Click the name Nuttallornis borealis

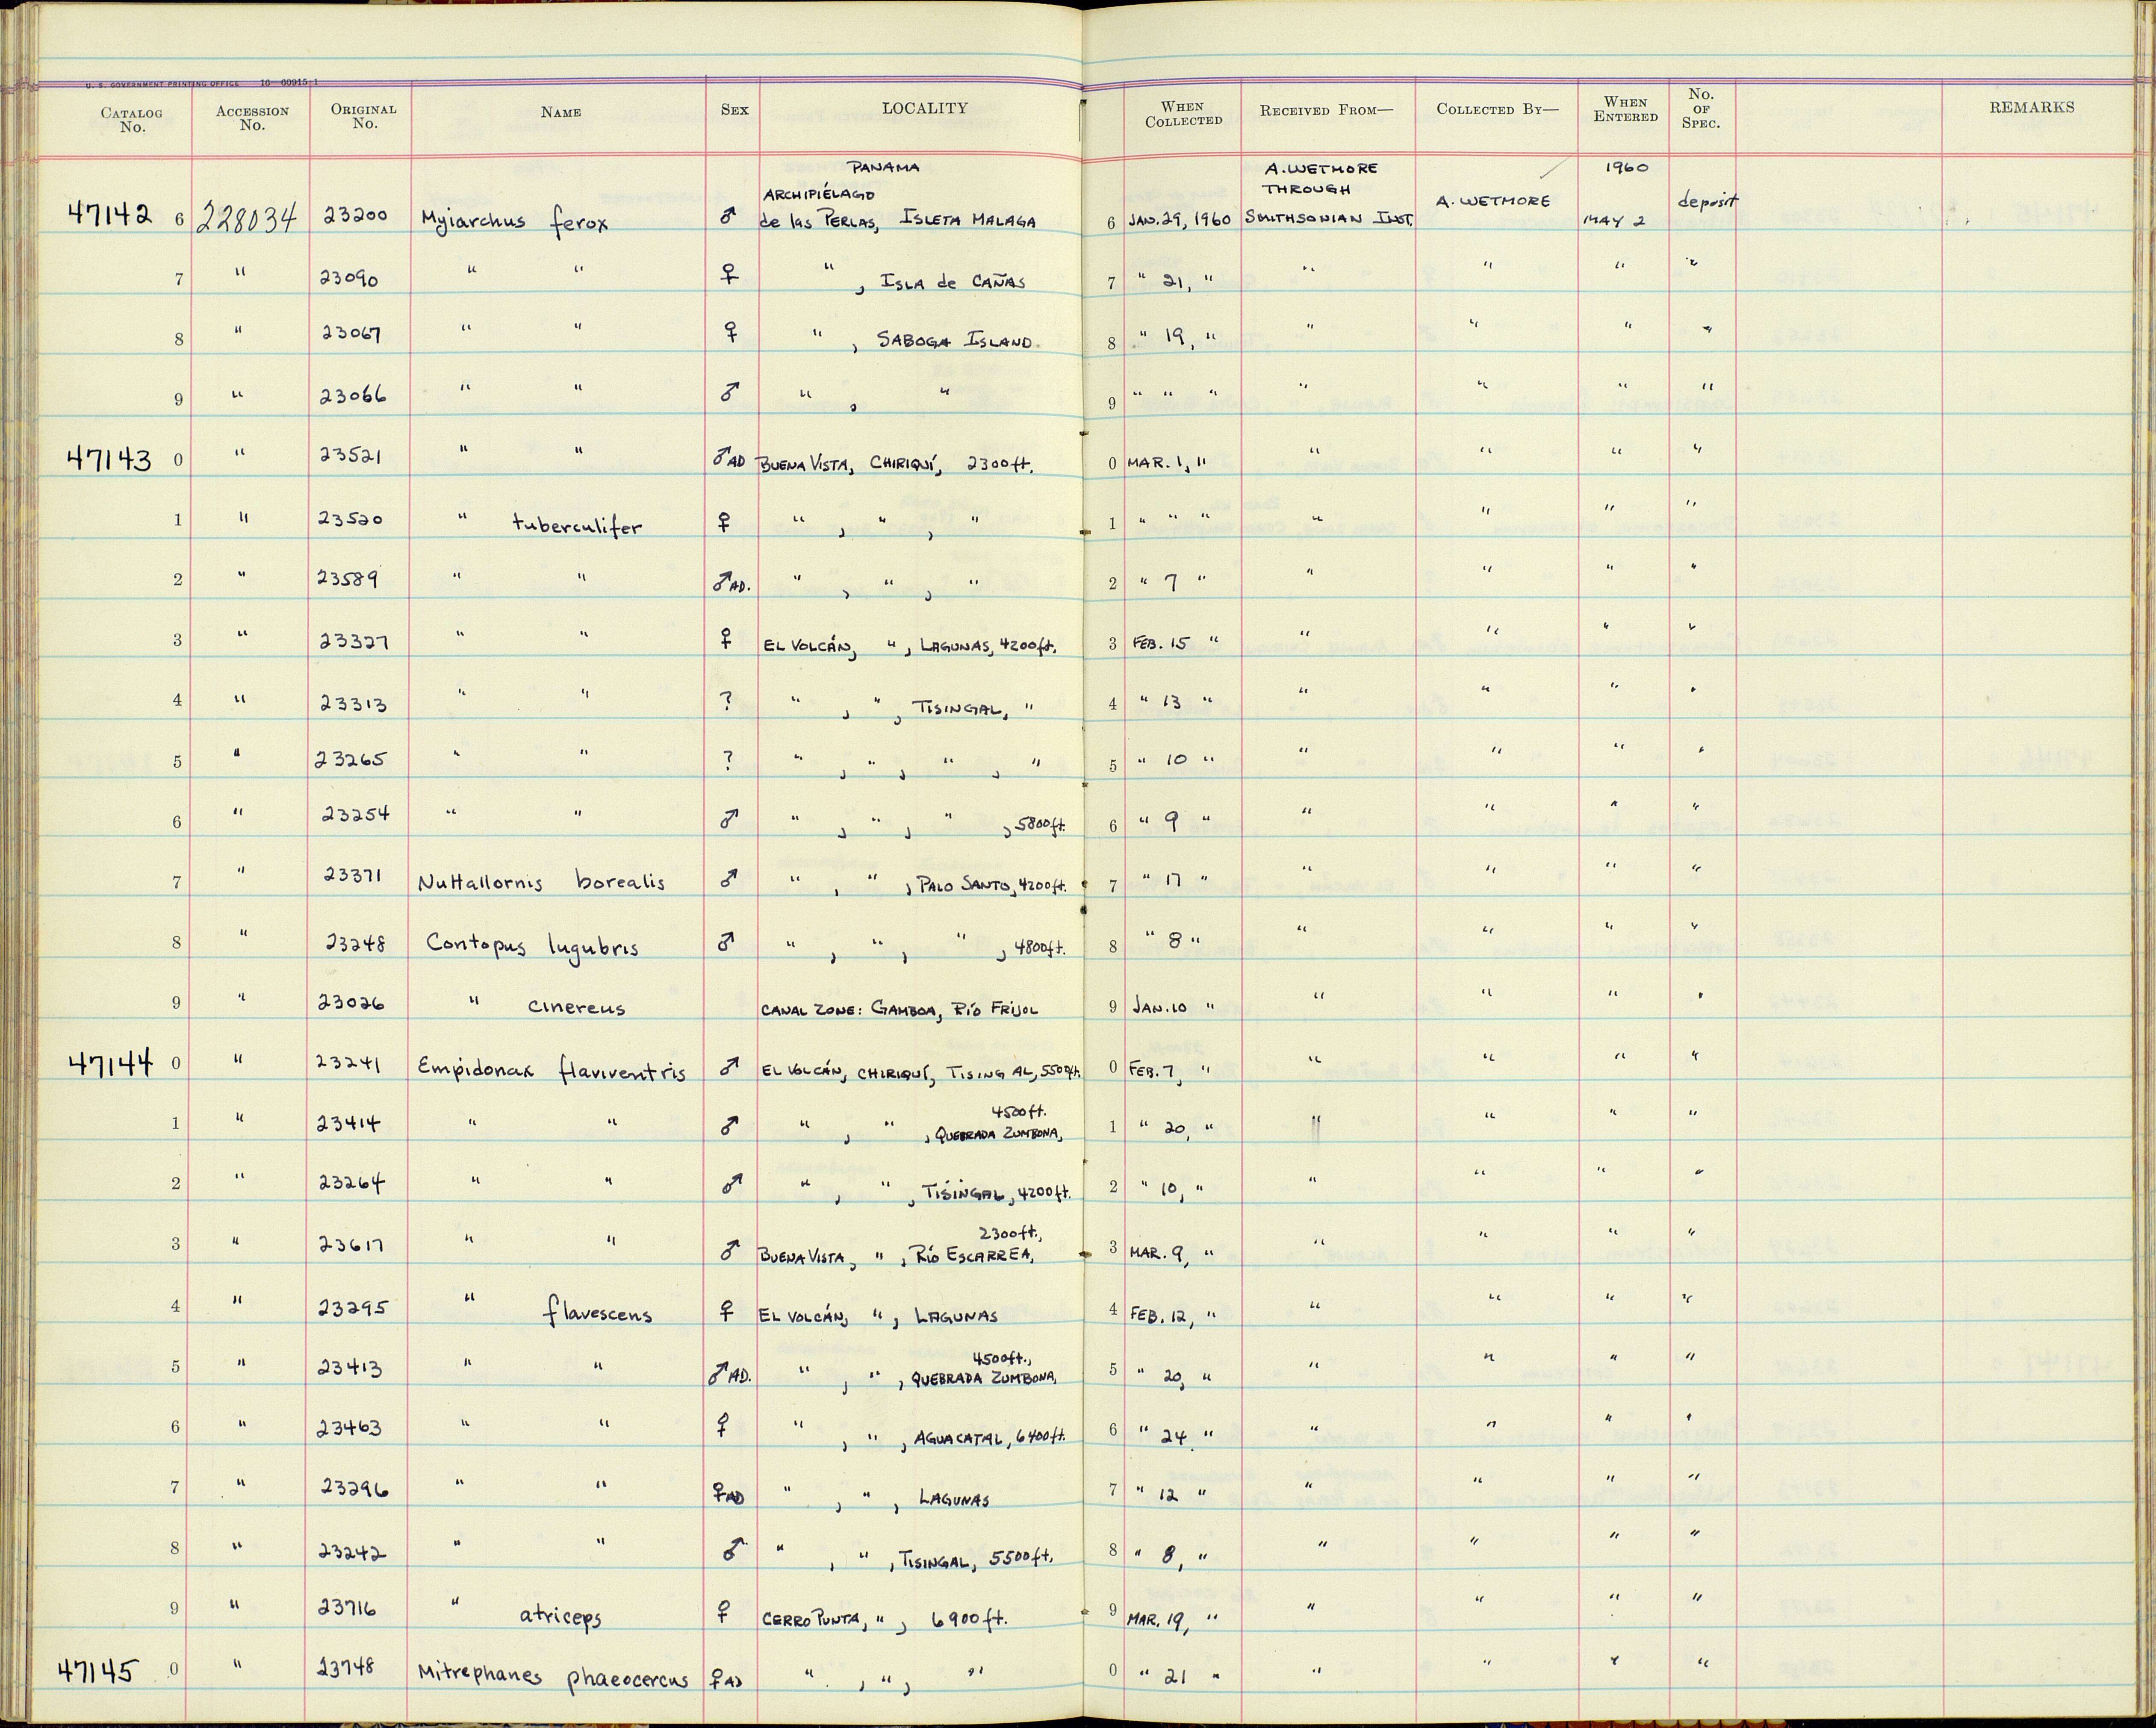click(x=541, y=882)
